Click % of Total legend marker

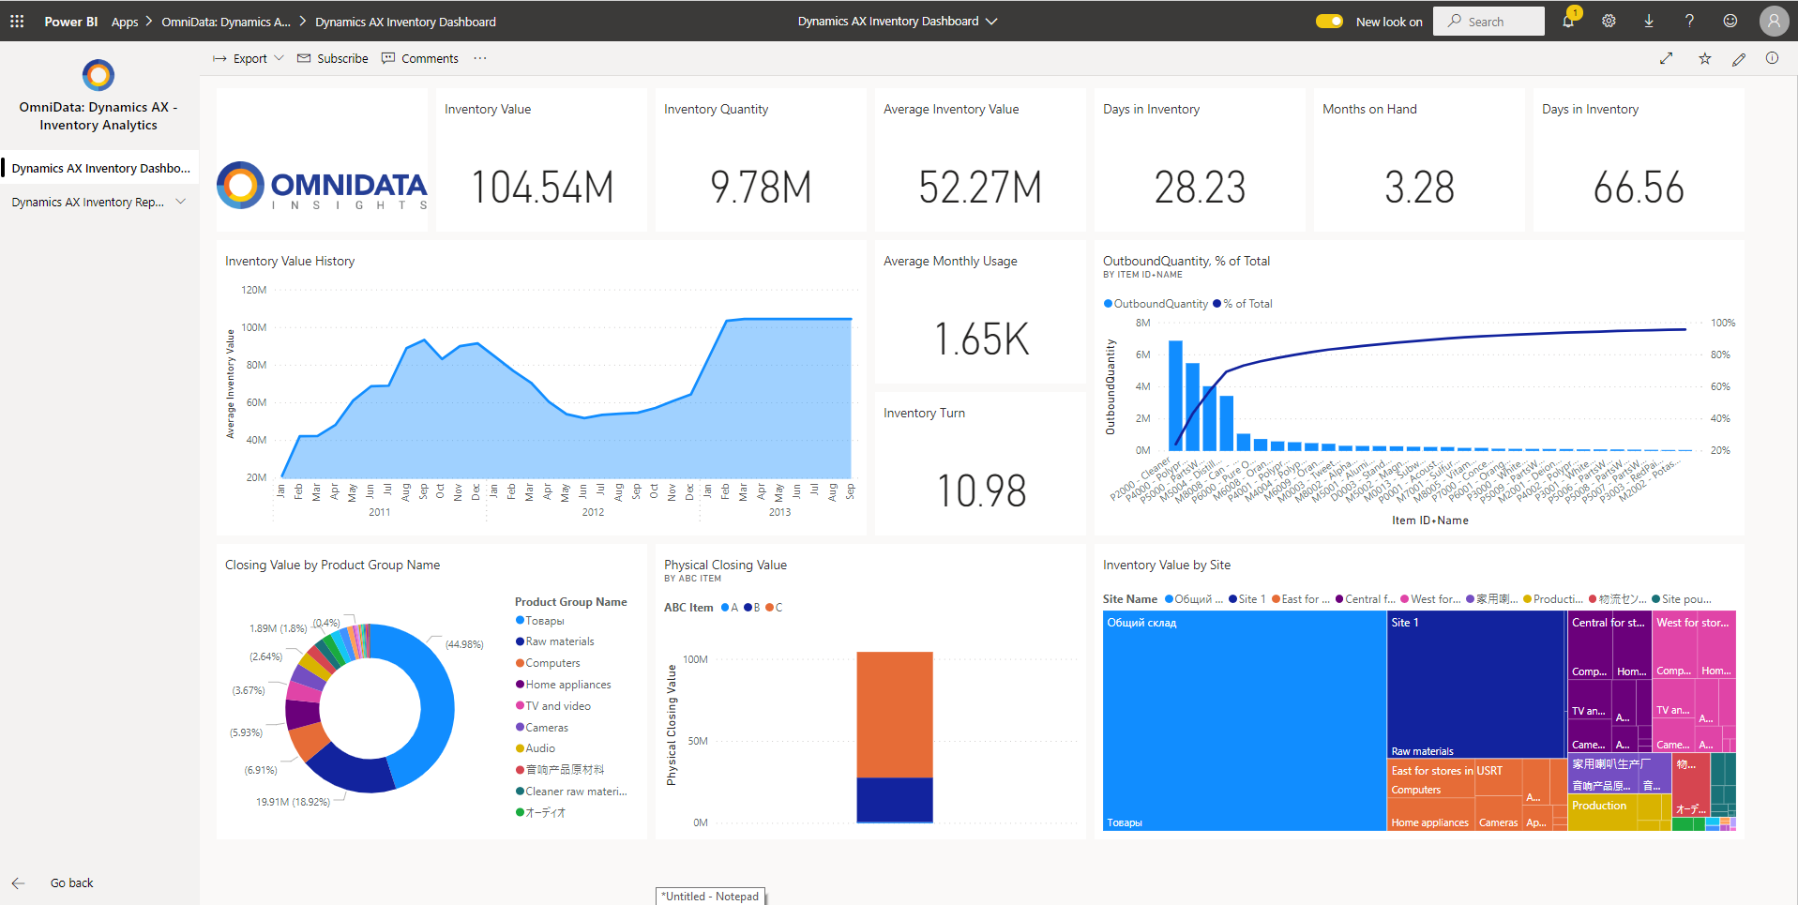click(1217, 304)
